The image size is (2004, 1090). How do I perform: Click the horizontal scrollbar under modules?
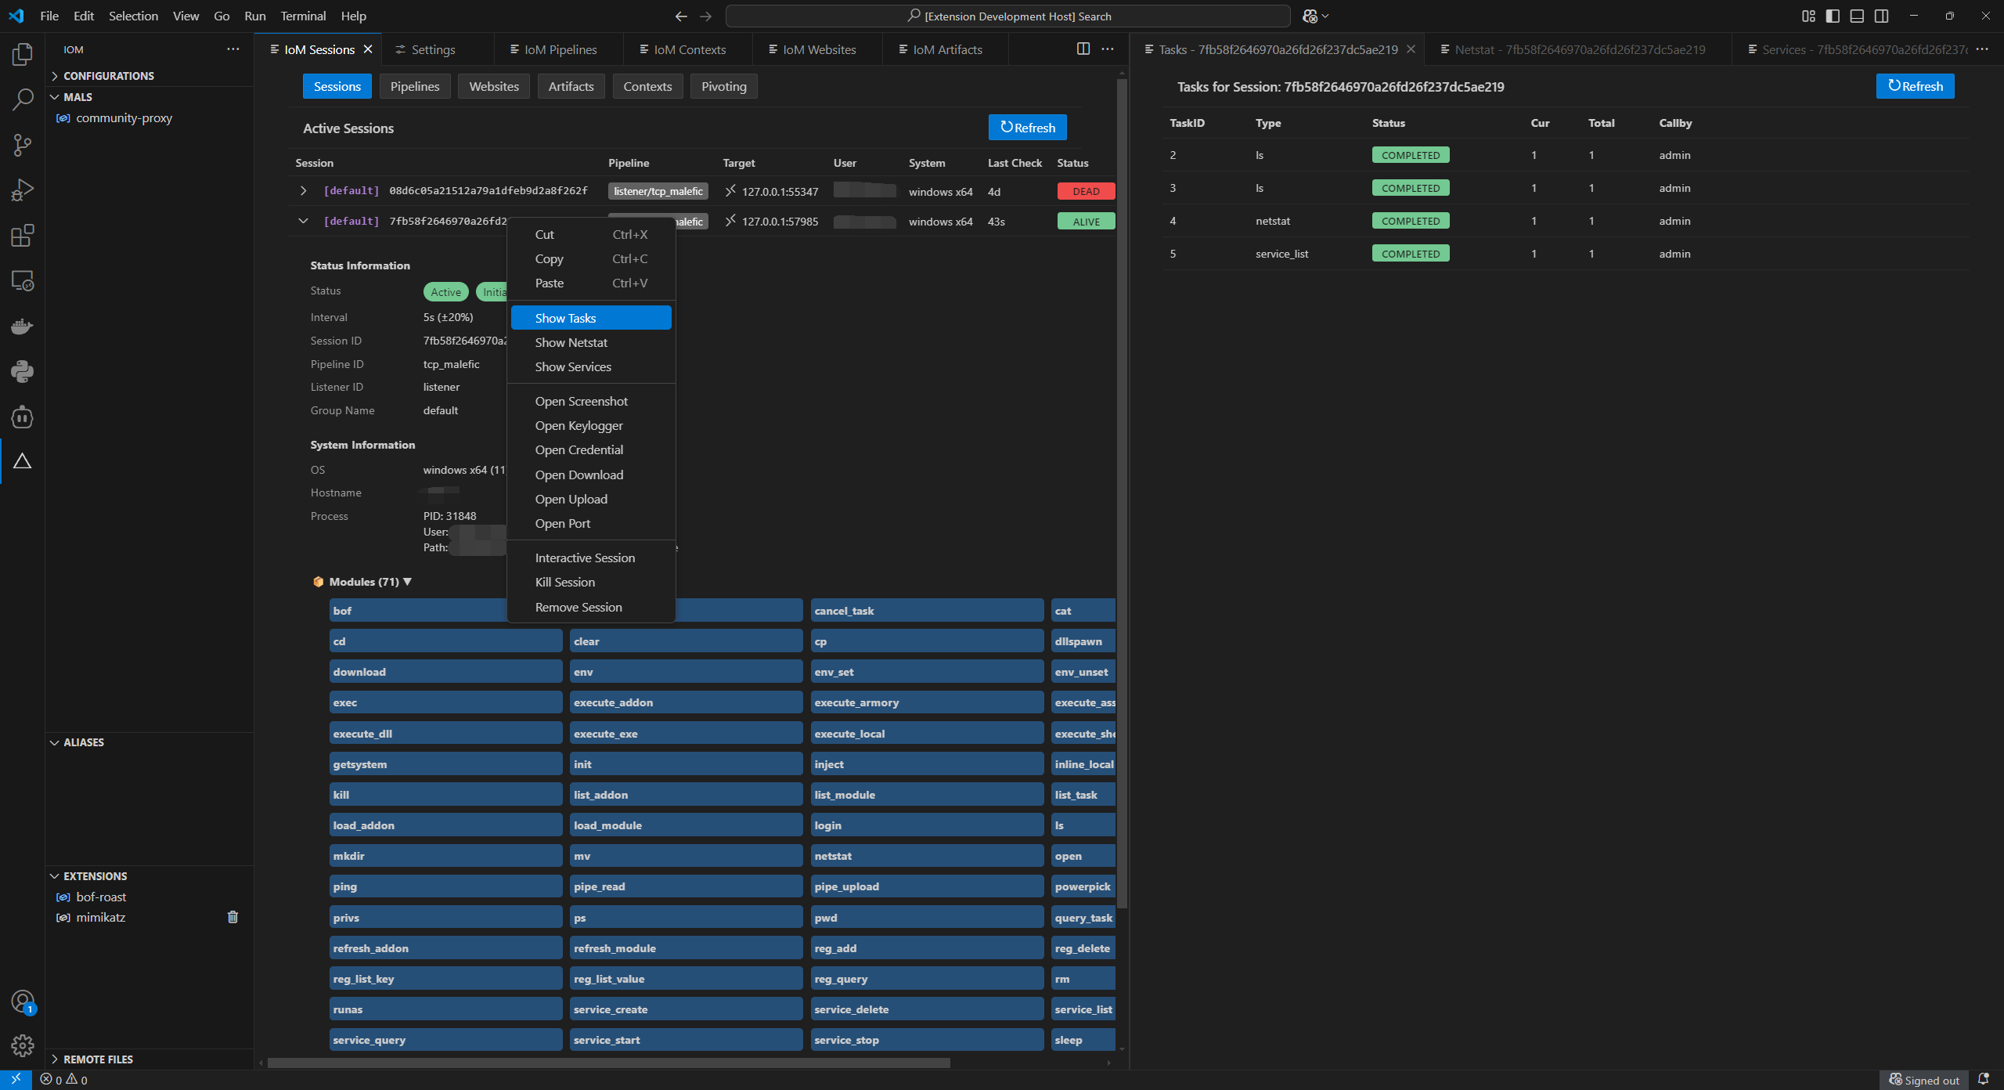tap(608, 1063)
